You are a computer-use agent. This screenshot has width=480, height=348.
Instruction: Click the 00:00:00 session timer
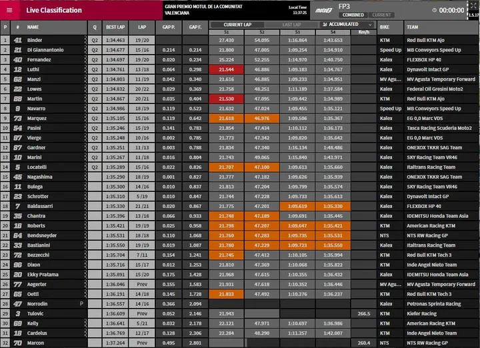pyautogui.click(x=451, y=11)
